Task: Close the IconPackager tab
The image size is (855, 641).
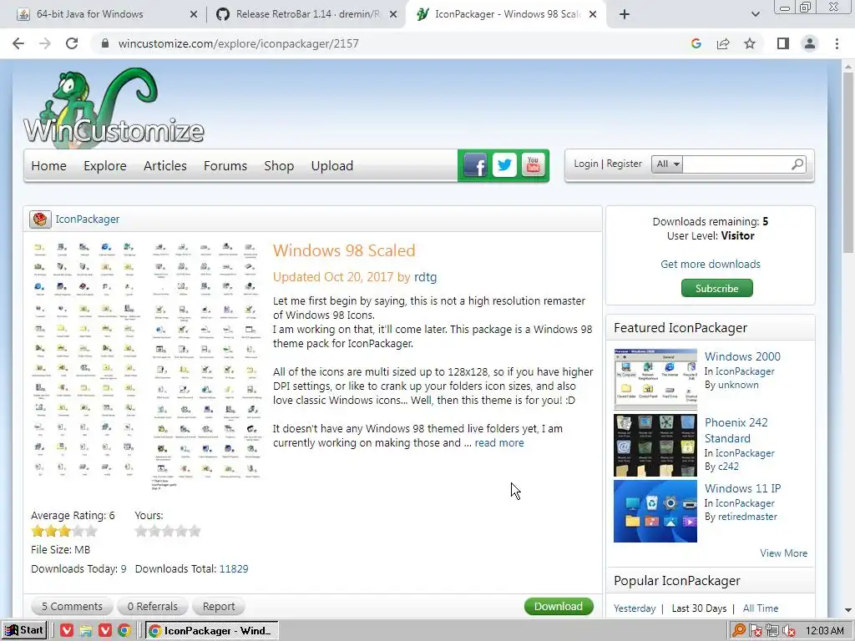Action: 593,15
